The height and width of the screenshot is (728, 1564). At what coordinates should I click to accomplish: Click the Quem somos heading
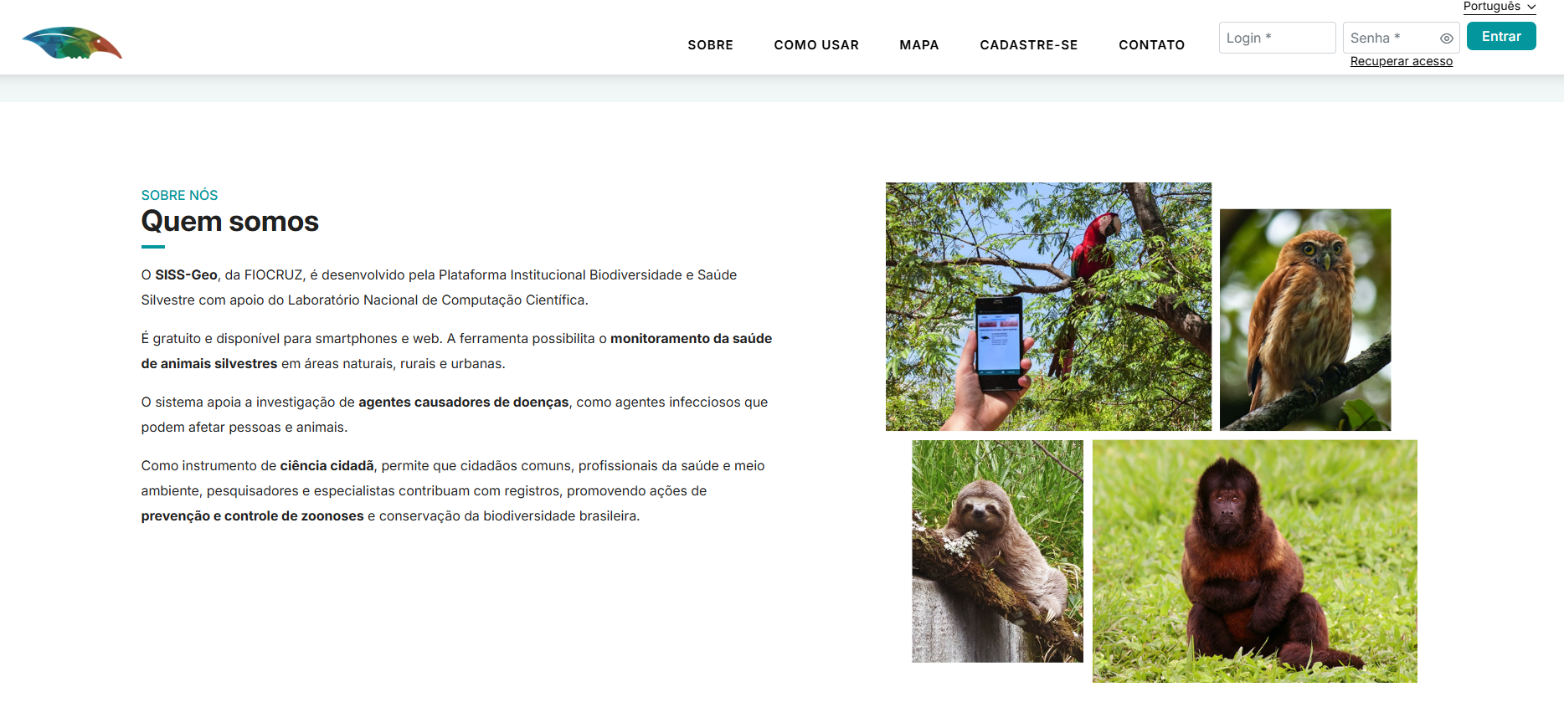pyautogui.click(x=229, y=222)
